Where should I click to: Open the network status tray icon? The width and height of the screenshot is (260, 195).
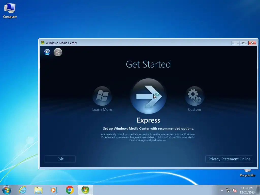(228, 190)
